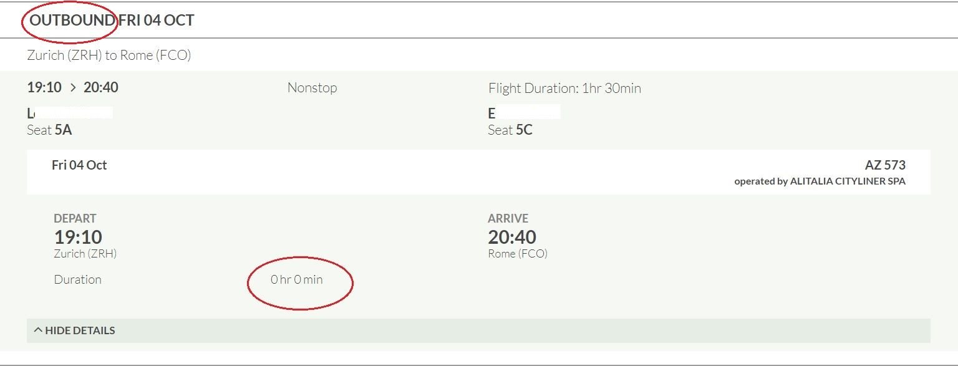Click Seat 5C for second passenger
This screenshot has height=366, width=958.
(x=510, y=130)
